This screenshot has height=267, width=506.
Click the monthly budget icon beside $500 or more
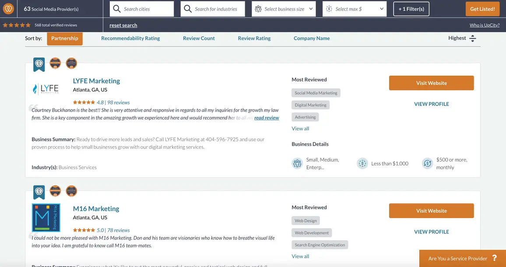pyautogui.click(x=427, y=164)
